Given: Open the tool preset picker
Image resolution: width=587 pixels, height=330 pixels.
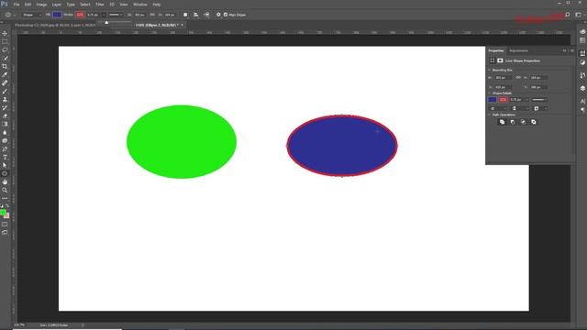Looking at the screenshot, I should tap(10, 15).
